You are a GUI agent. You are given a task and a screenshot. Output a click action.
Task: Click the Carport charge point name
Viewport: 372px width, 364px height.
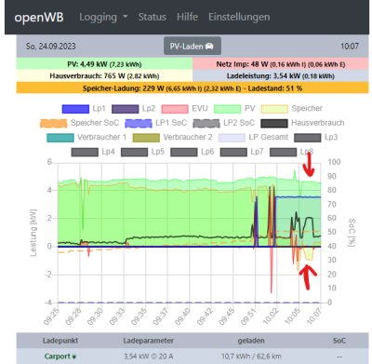pyautogui.click(x=58, y=357)
